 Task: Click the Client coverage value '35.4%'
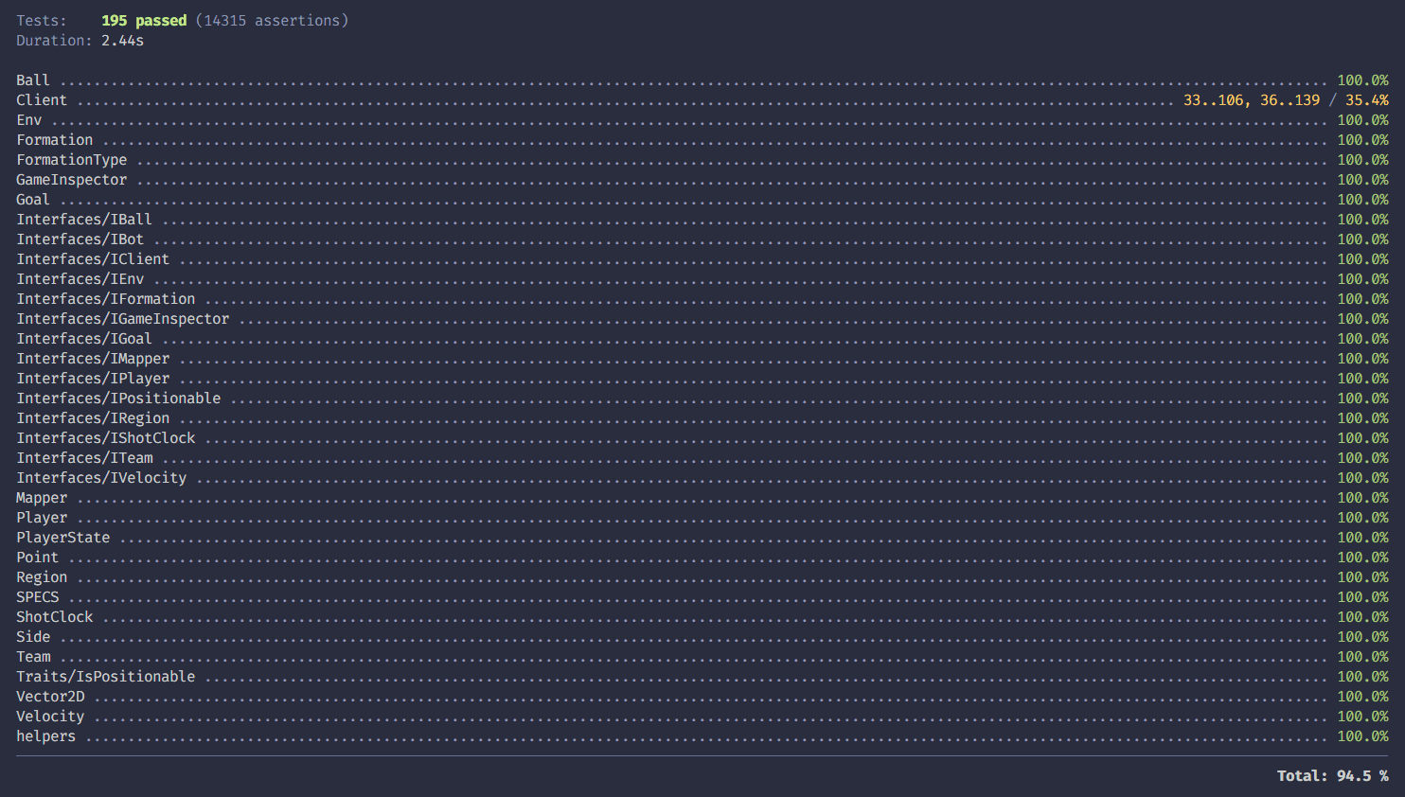[x=1367, y=100]
